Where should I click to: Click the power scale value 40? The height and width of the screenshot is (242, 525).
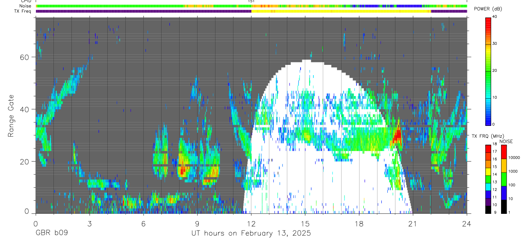[x=495, y=17]
